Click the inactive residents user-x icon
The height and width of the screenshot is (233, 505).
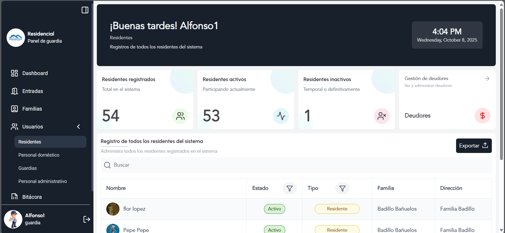[382, 116]
